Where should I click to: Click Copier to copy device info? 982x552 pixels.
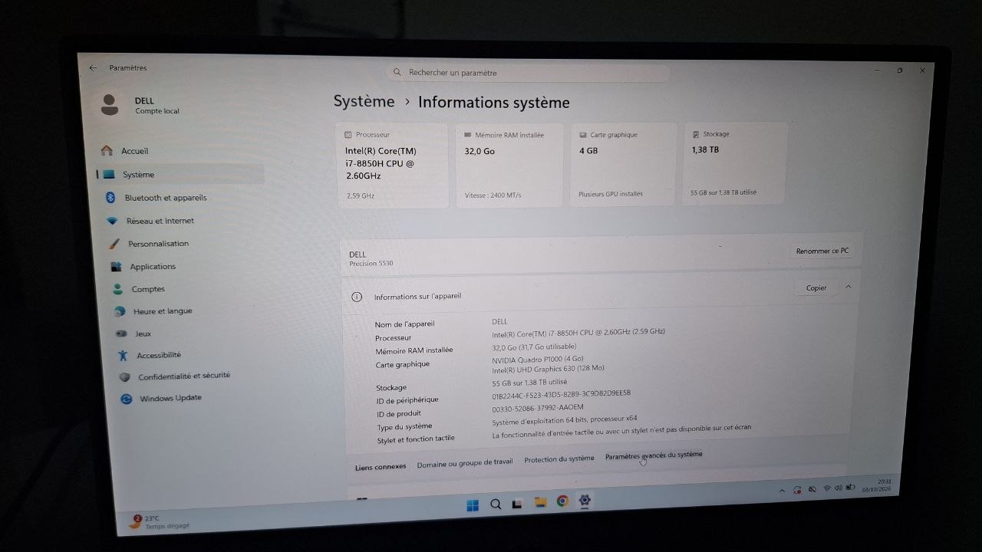[x=816, y=287]
